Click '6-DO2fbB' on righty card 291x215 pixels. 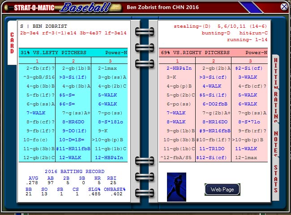215,104
